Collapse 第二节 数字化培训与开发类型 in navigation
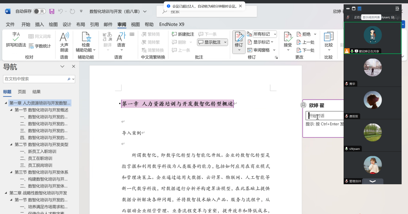The width and height of the screenshot is (408, 214). pyautogui.click(x=11, y=145)
